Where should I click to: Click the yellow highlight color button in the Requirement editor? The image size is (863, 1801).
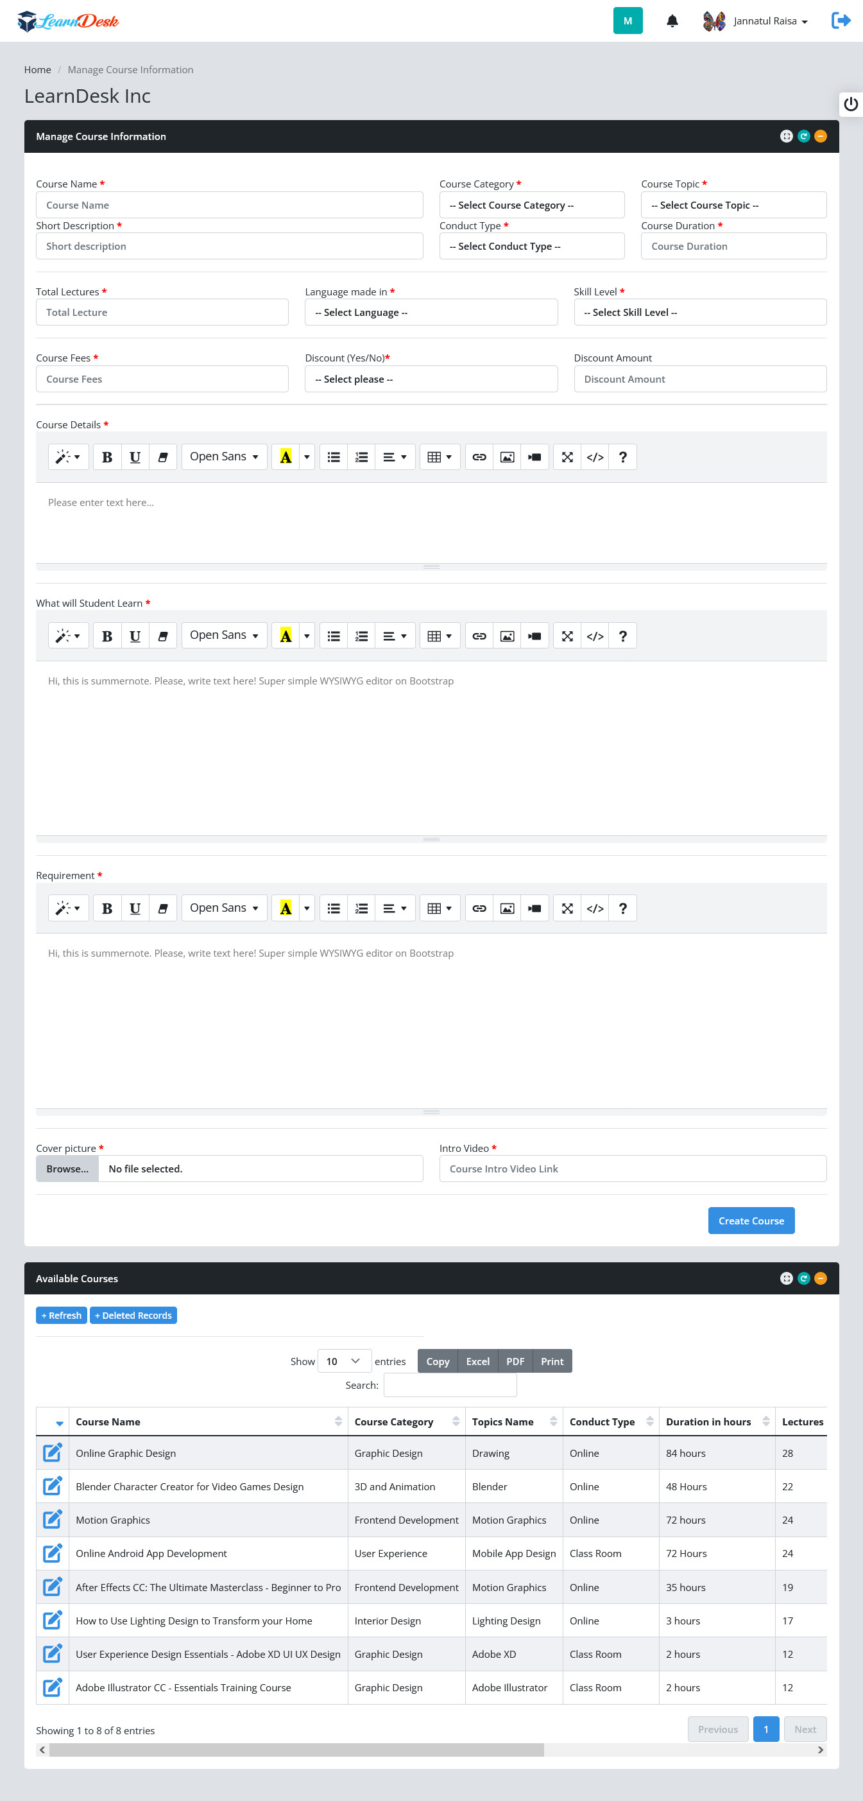click(286, 908)
